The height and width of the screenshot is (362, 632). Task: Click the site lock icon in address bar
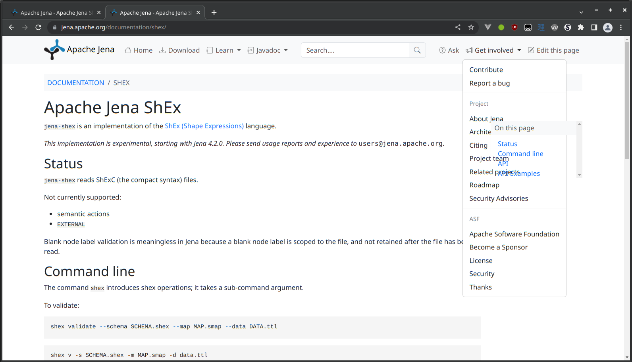(55, 27)
